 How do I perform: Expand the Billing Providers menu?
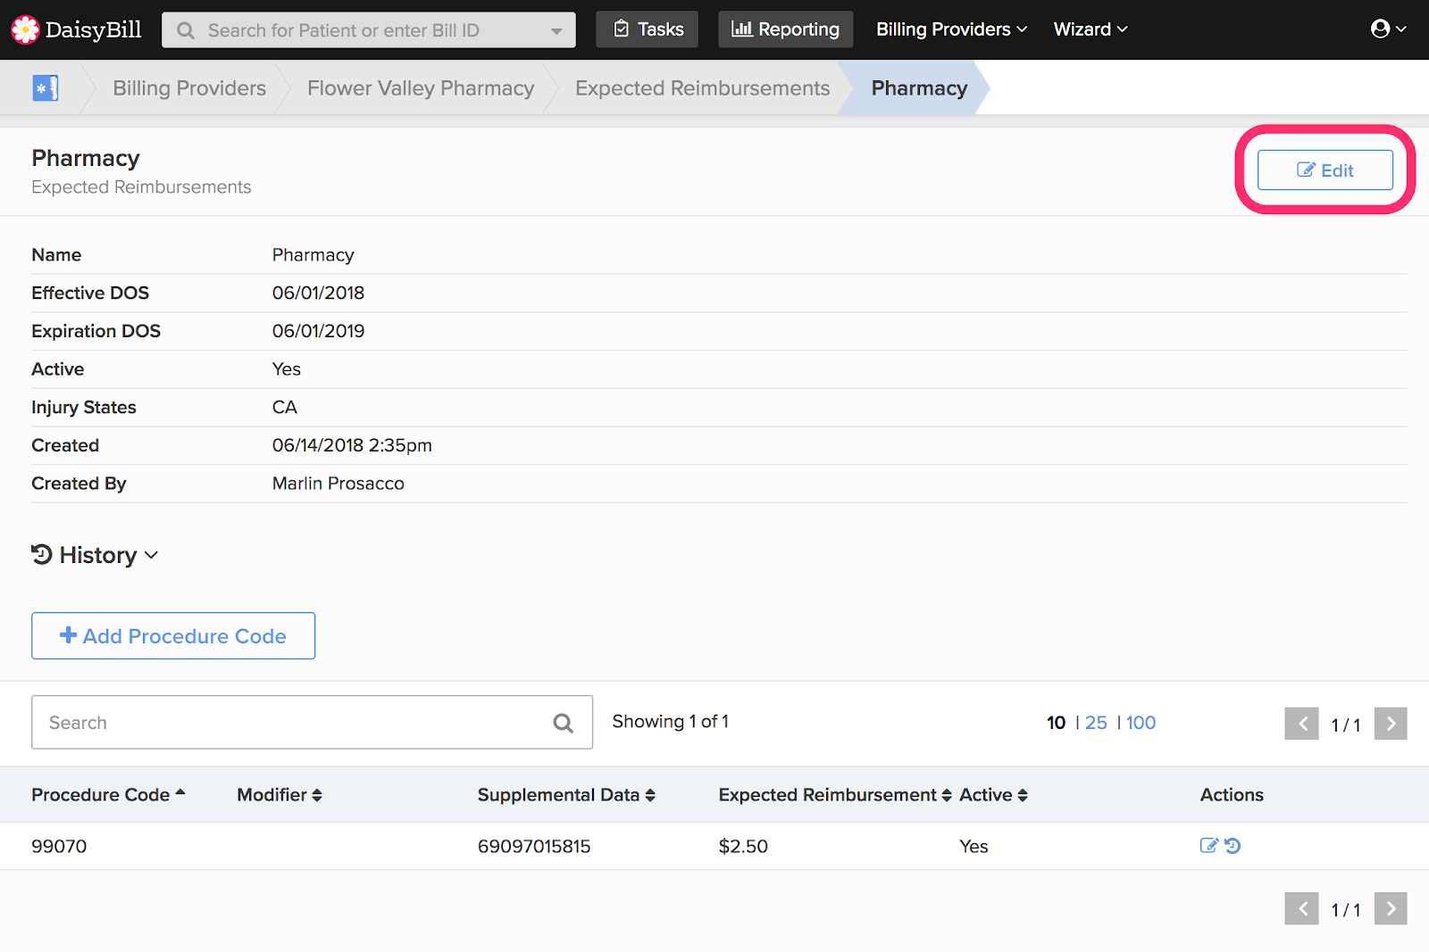pos(951,29)
